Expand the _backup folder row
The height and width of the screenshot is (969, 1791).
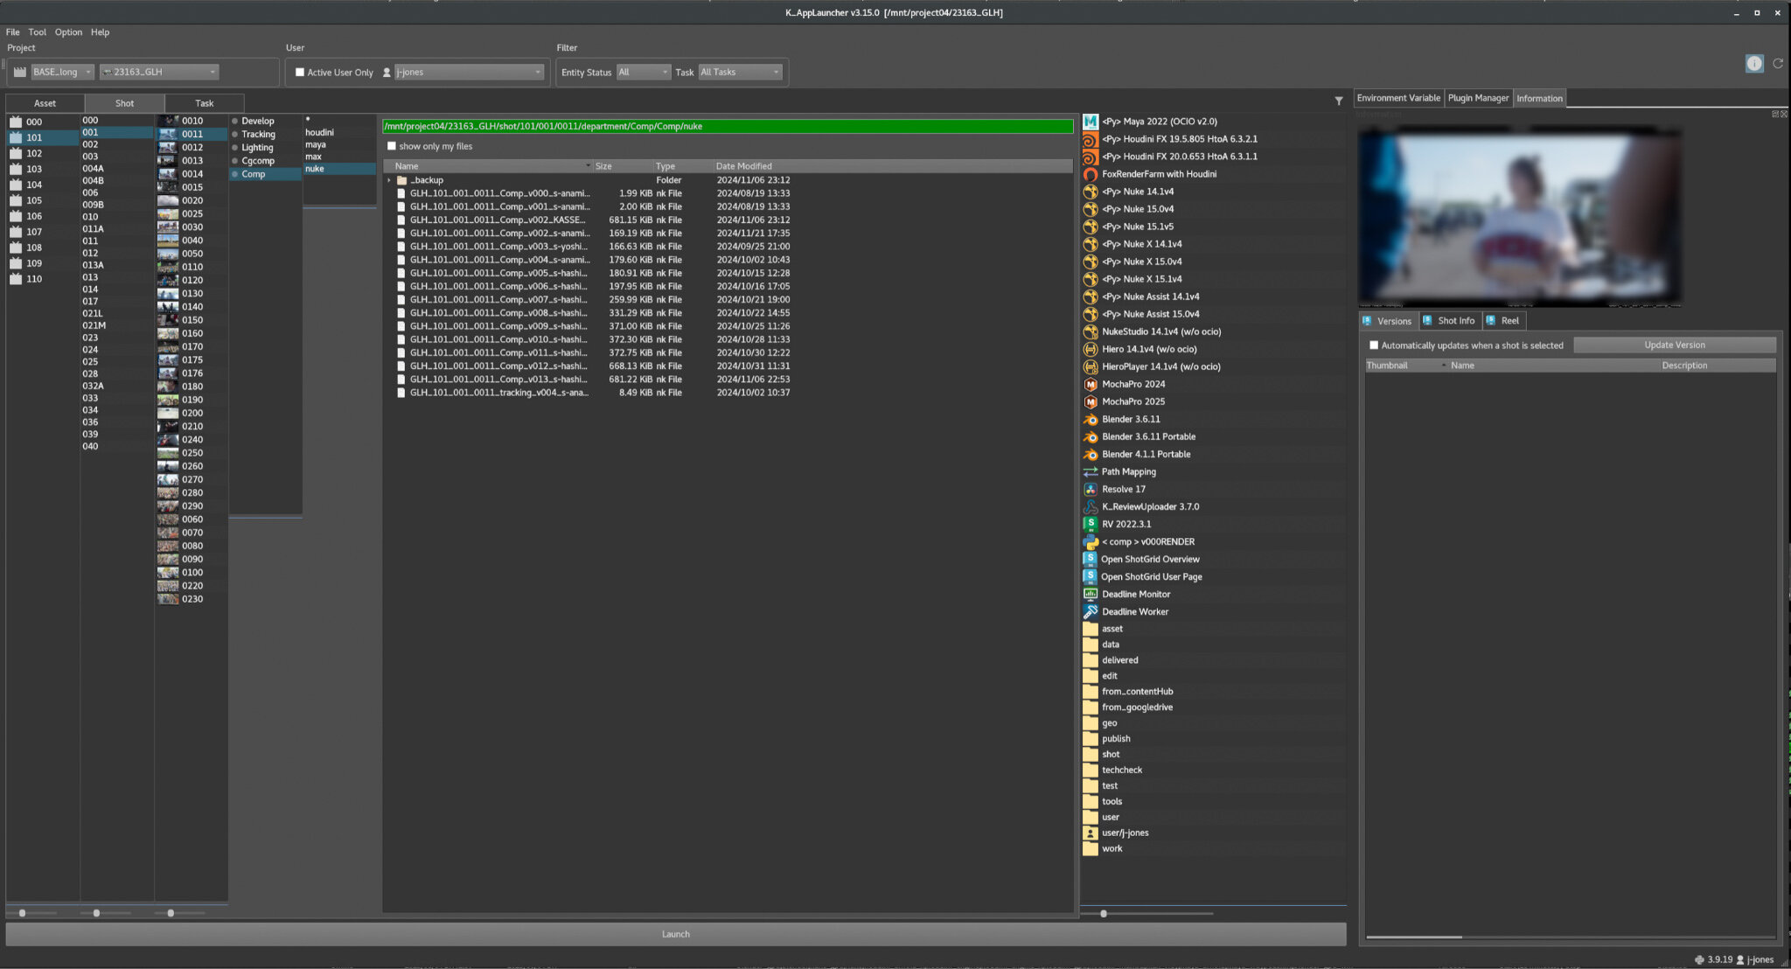[389, 180]
